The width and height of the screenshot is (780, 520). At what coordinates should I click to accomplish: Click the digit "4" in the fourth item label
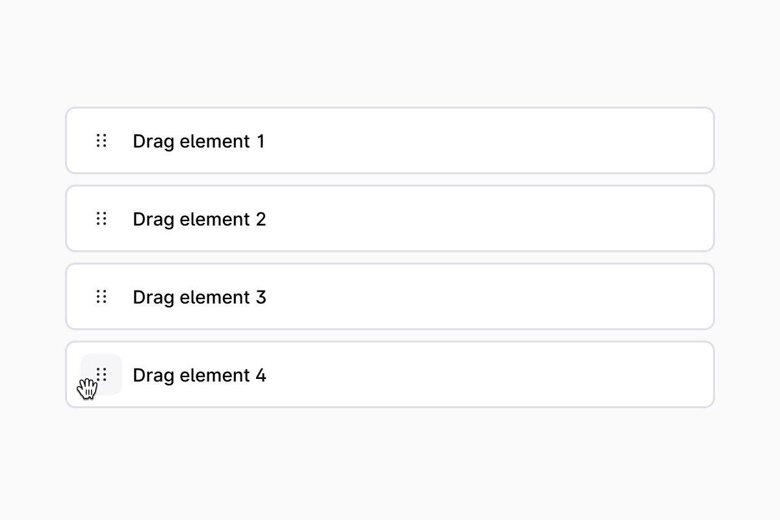(260, 375)
